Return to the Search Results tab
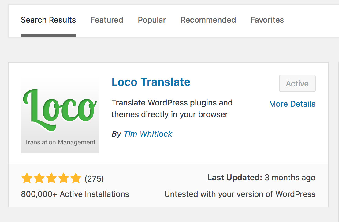Viewport: 339px width, 222px height. point(48,20)
